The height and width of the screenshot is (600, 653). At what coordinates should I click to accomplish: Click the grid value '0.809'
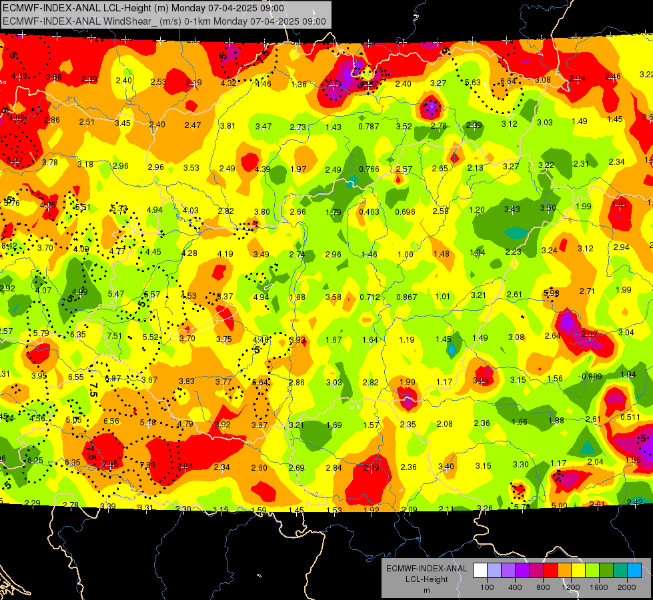[x=592, y=377]
